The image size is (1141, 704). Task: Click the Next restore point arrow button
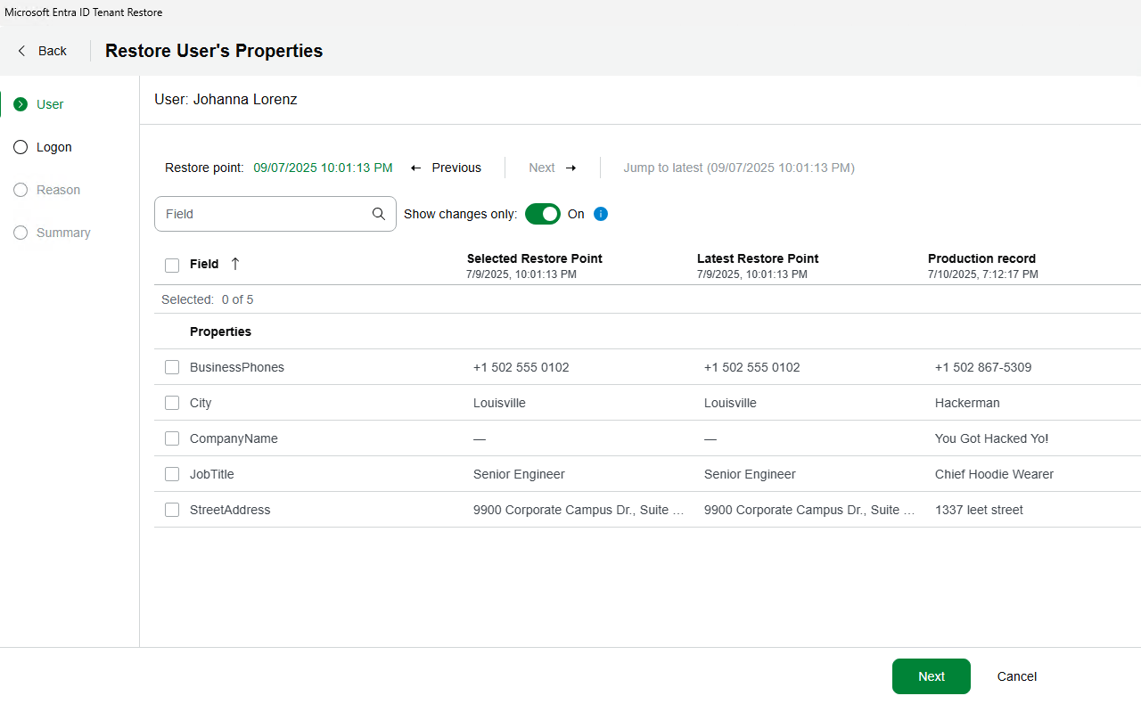coord(553,168)
